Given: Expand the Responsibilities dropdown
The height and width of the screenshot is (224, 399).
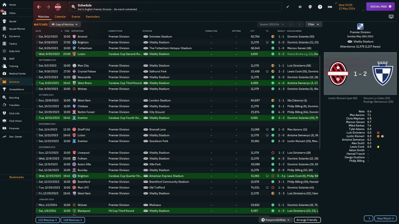Looking at the screenshot, I should tap(276, 220).
